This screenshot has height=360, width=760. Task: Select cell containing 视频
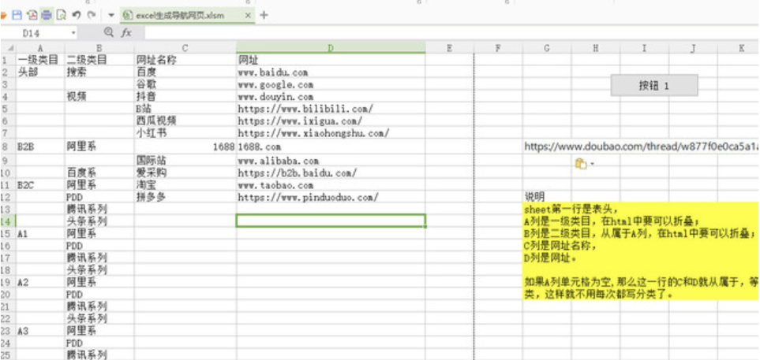(99, 96)
